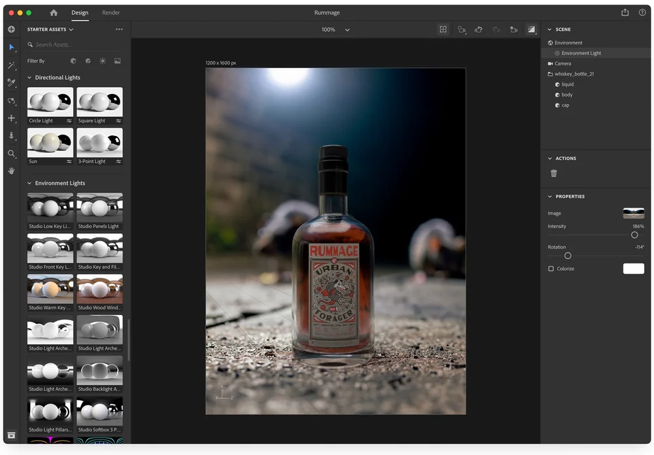Image resolution: width=654 pixels, height=455 pixels.
Task: Activate the Sampler eyedropper tool
Action: pyautogui.click(x=12, y=82)
